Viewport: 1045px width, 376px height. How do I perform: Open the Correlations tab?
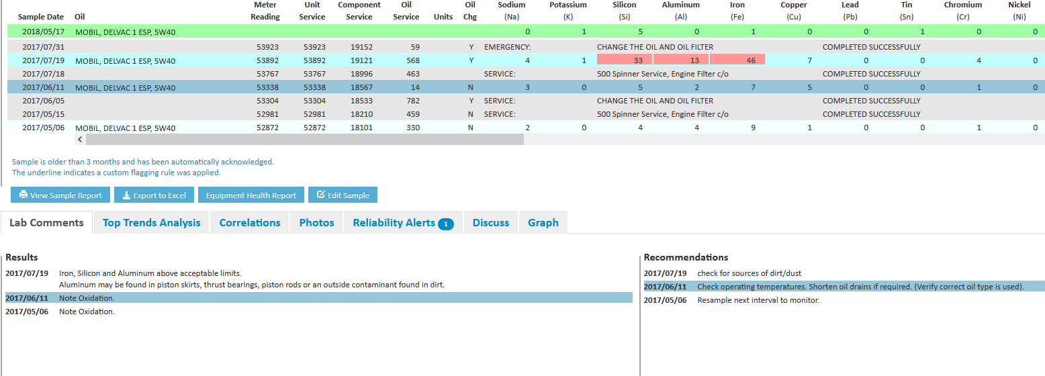250,223
